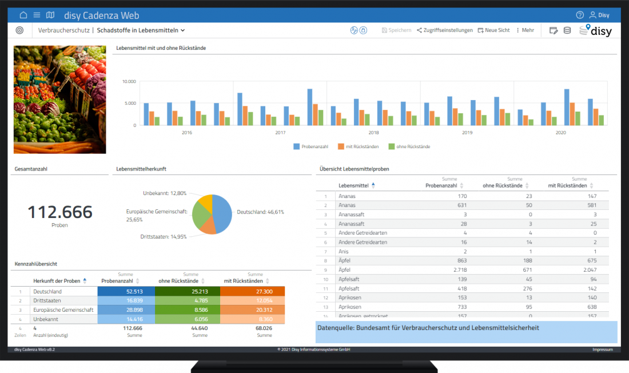Go to Verbraucherschutz breadcrumb

[64, 30]
